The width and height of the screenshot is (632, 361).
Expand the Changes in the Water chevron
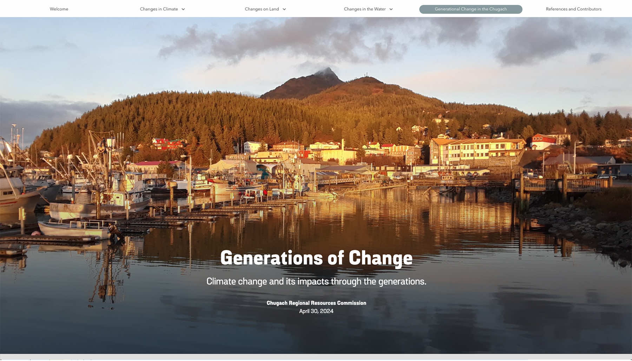click(x=391, y=9)
